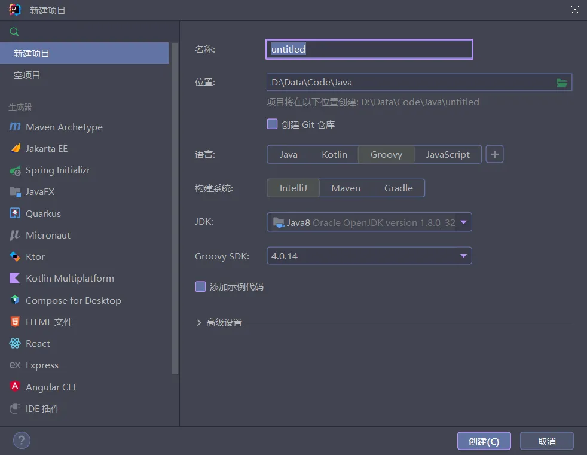Viewport: 587px width, 455px height.
Task: Switch language to Kotlin
Action: point(334,155)
